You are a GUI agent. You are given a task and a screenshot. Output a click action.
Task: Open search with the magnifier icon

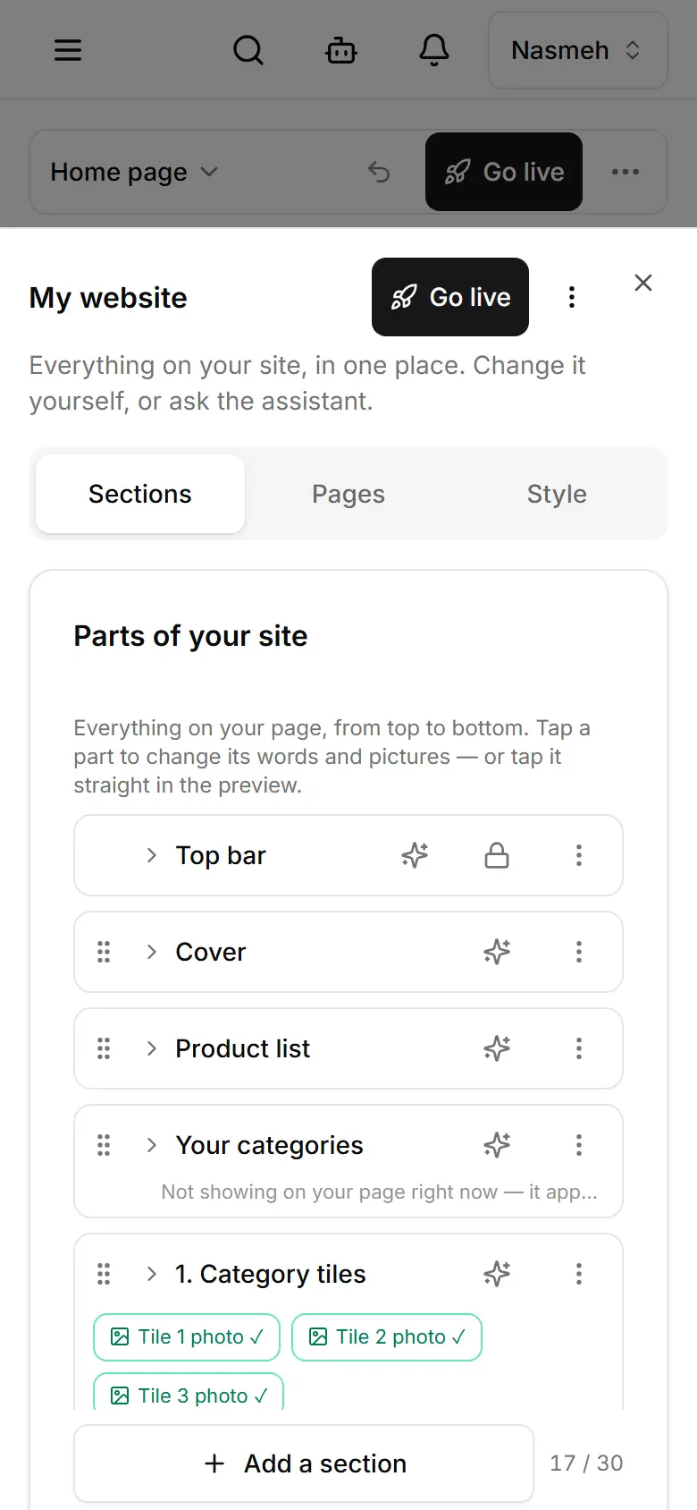point(248,50)
